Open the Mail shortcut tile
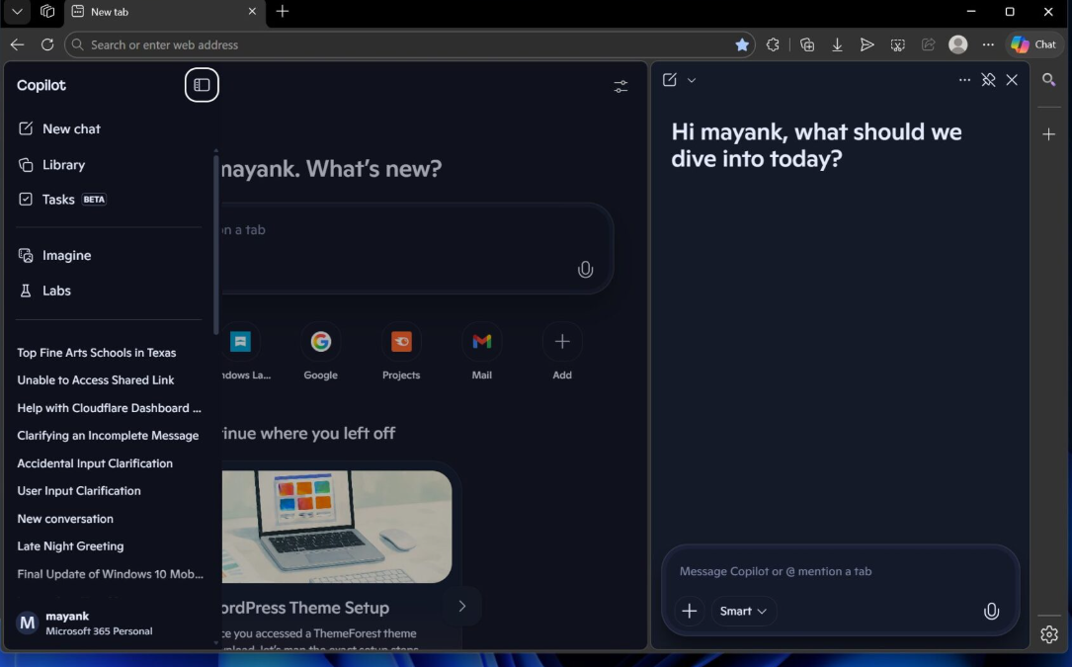 (482, 351)
